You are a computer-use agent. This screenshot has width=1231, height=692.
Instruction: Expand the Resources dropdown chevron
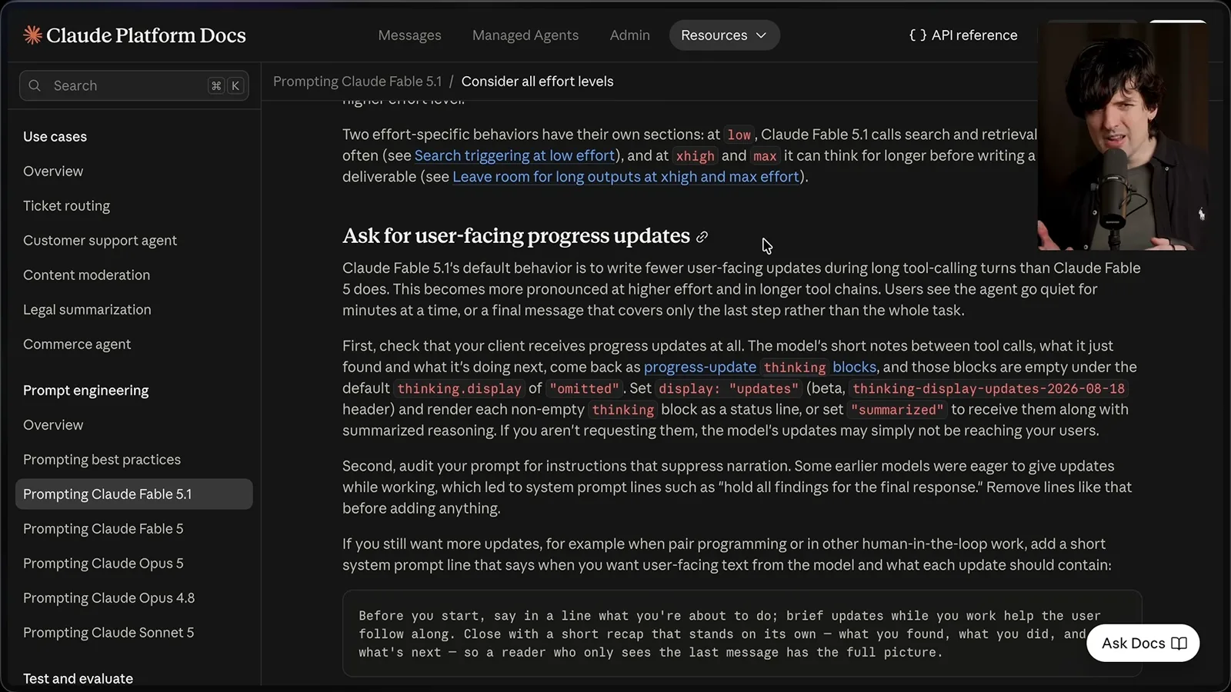coord(761,35)
